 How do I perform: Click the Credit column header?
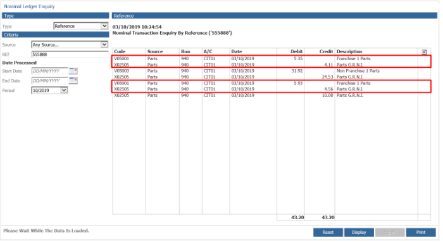[327, 51]
